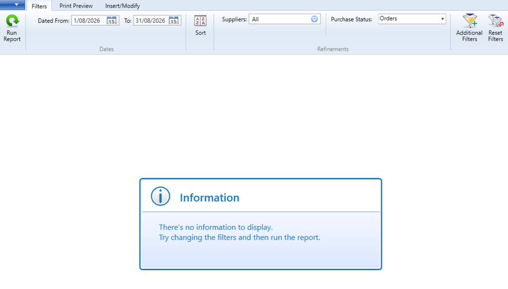Click the Information message heading
This screenshot has height=289, width=508.
(x=210, y=198)
